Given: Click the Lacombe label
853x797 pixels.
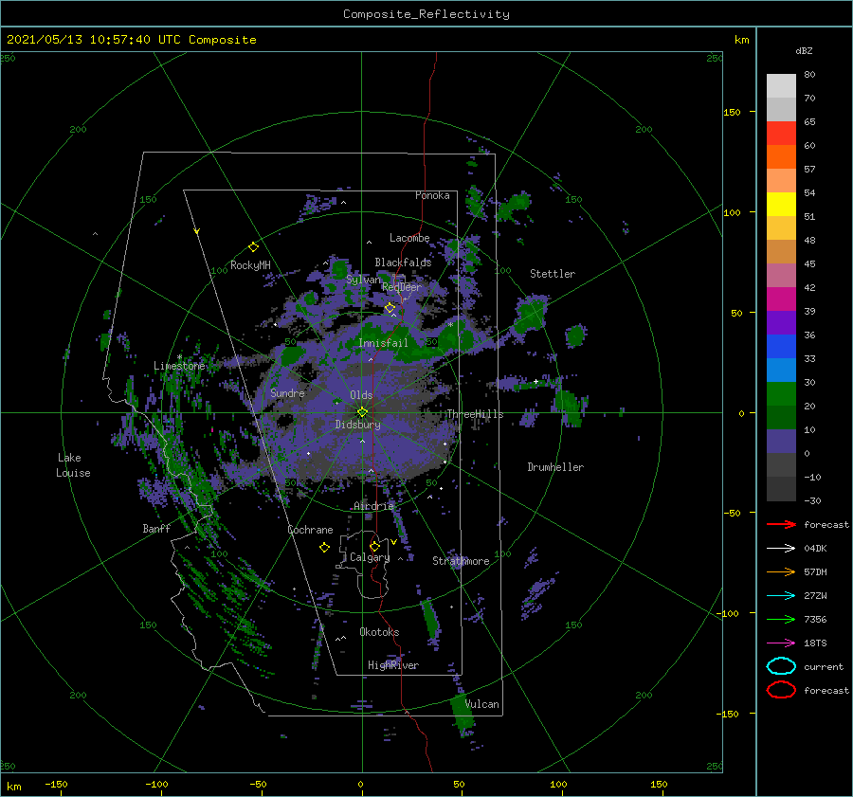Looking at the screenshot, I should point(409,238).
